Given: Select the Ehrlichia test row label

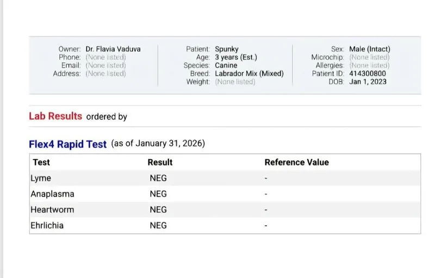Looking at the screenshot, I should pyautogui.click(x=47, y=225).
